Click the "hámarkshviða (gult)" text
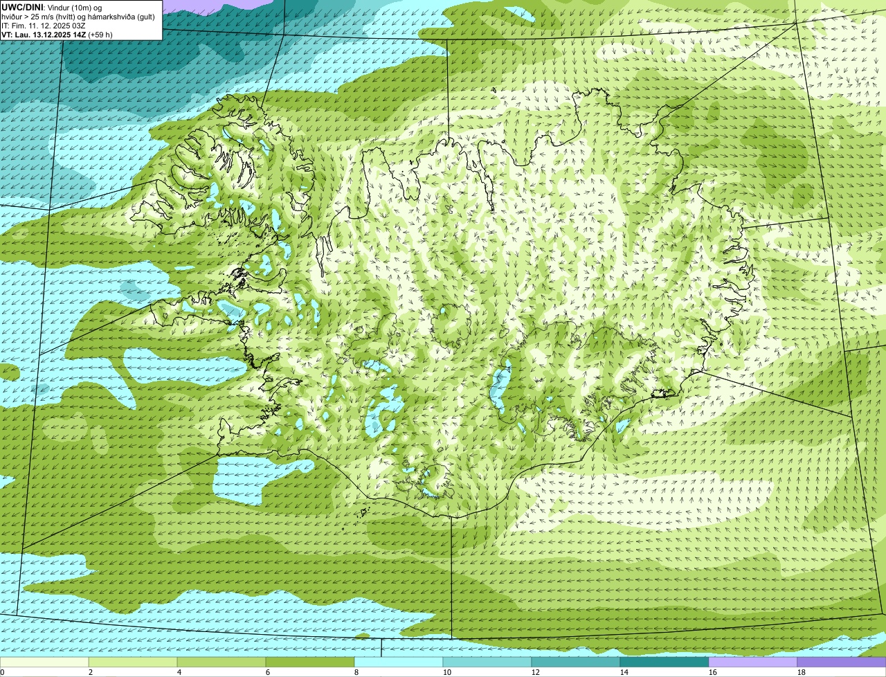Screen dimensions: 886x677 [121, 17]
